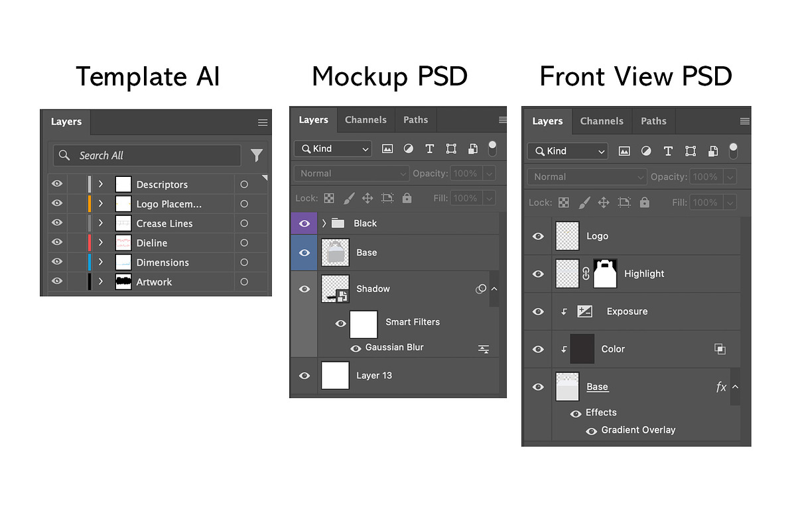Image resolution: width=796 pixels, height=530 pixels.
Task: Click type layer filter in Mockup PSD
Action: point(430,148)
